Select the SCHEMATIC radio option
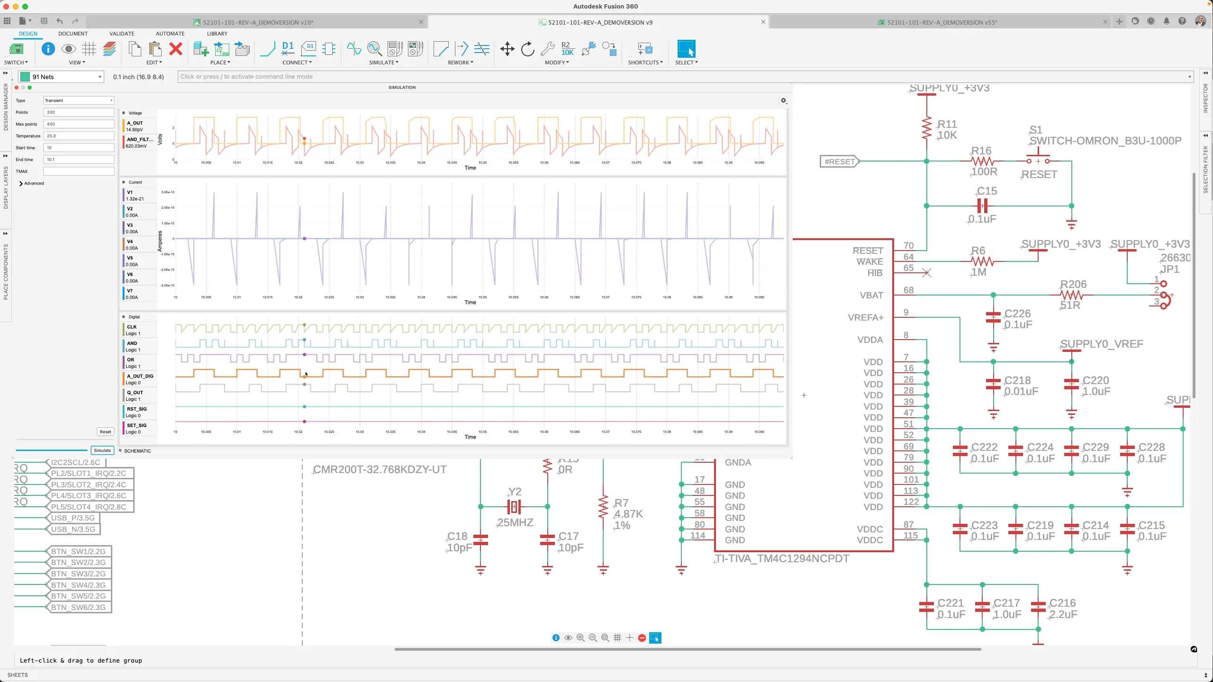The height and width of the screenshot is (682, 1213). click(x=120, y=450)
